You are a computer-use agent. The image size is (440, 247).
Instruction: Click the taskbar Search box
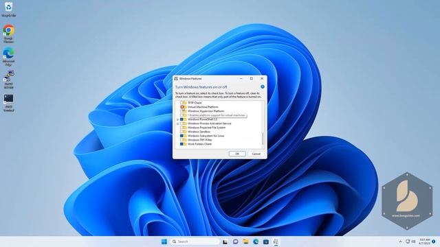pyautogui.click(x=195, y=242)
